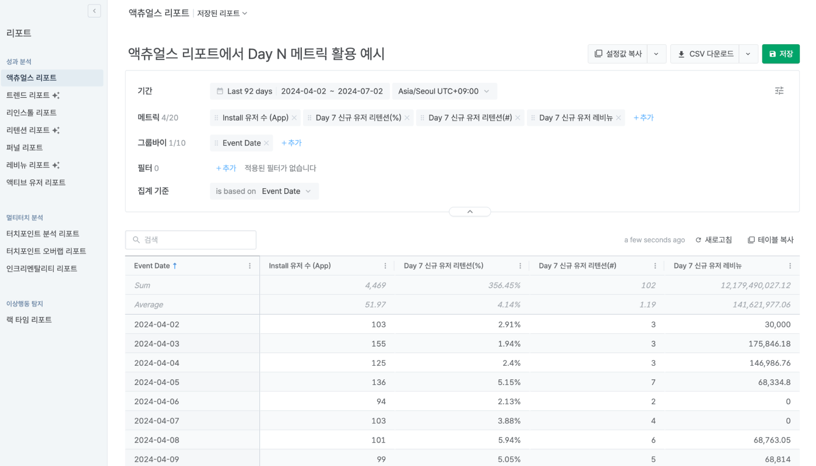Open dropdown arrow next to CSV 다운로드

coord(748,54)
